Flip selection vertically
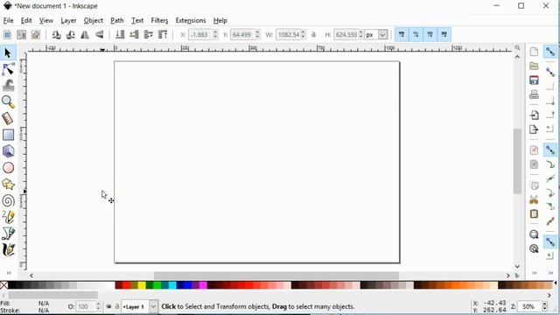 click(x=99, y=35)
